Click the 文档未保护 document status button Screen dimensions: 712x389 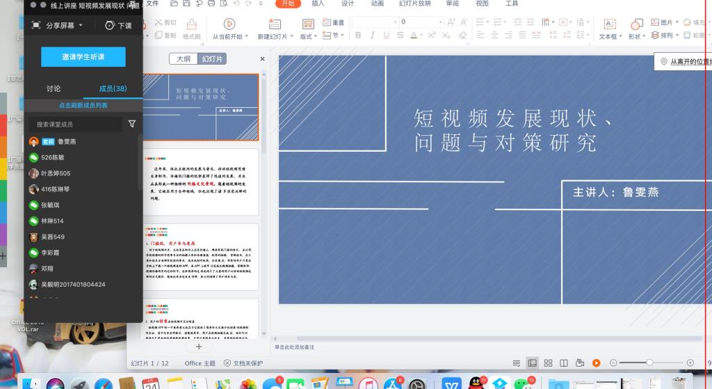pos(243,363)
